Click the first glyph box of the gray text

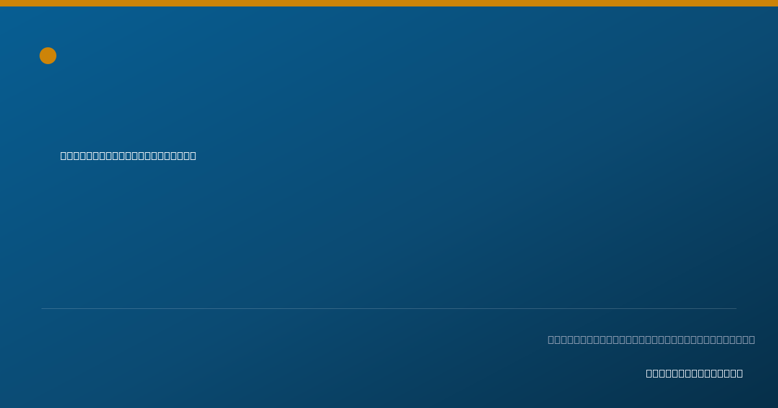tap(551, 339)
